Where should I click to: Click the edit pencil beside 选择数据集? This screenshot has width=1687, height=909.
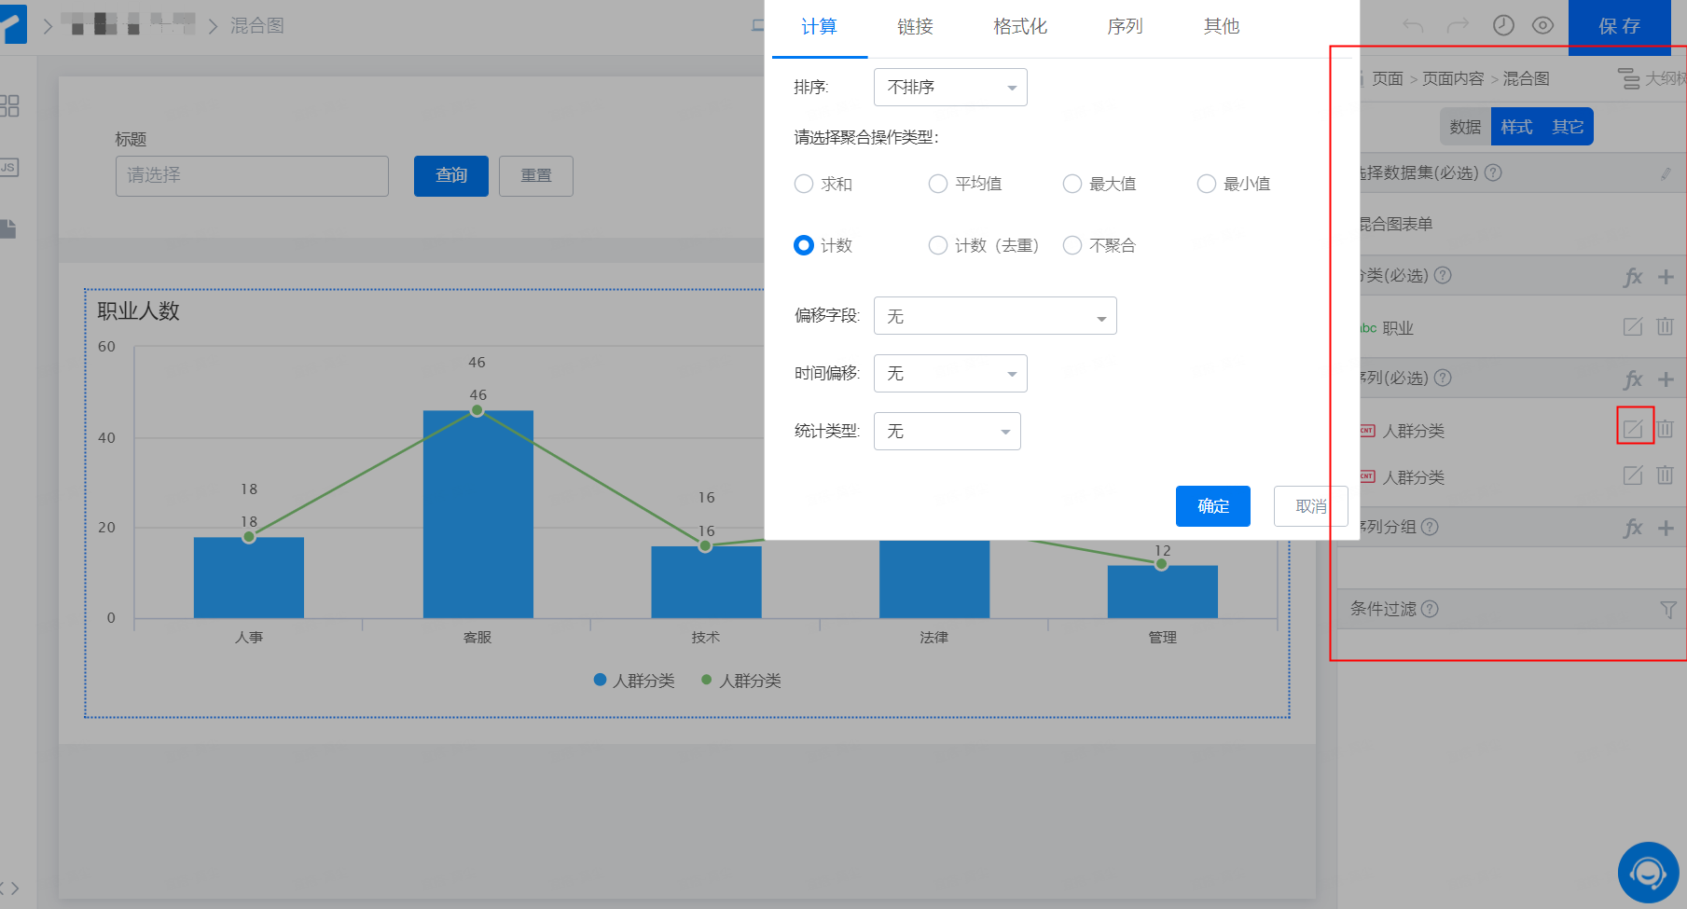[x=1666, y=173]
